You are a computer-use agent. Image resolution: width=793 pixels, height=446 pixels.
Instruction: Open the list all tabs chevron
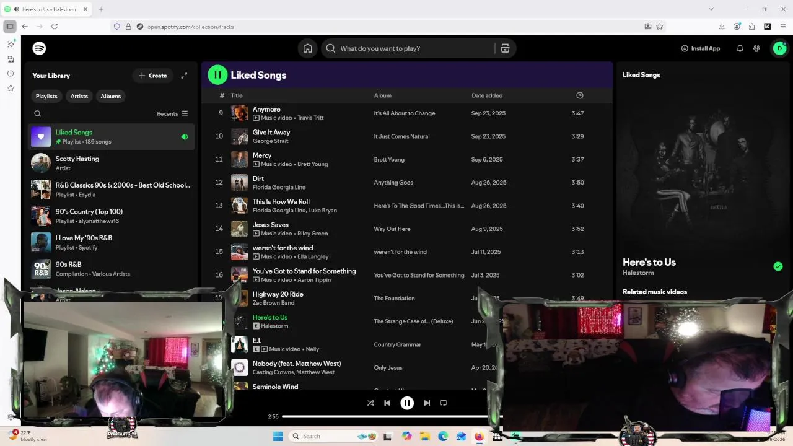pyautogui.click(x=711, y=9)
